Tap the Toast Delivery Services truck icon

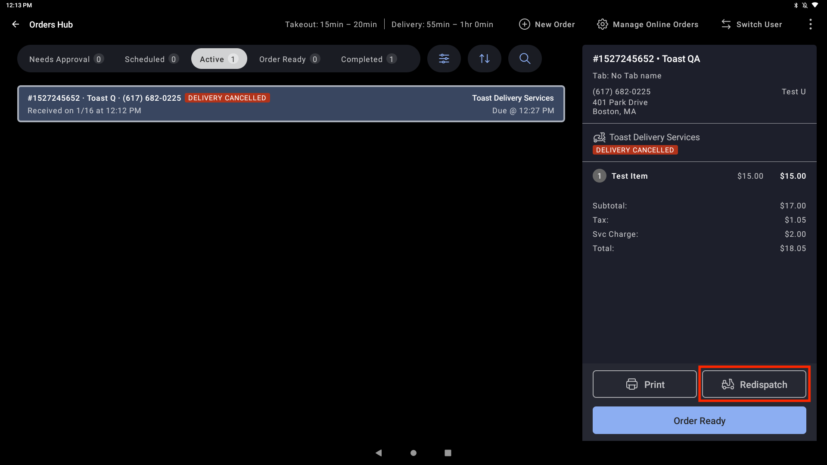coord(600,137)
